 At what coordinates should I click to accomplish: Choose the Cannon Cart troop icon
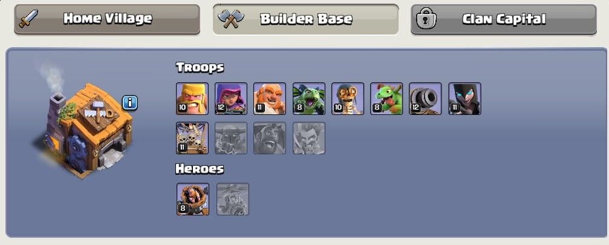click(425, 99)
